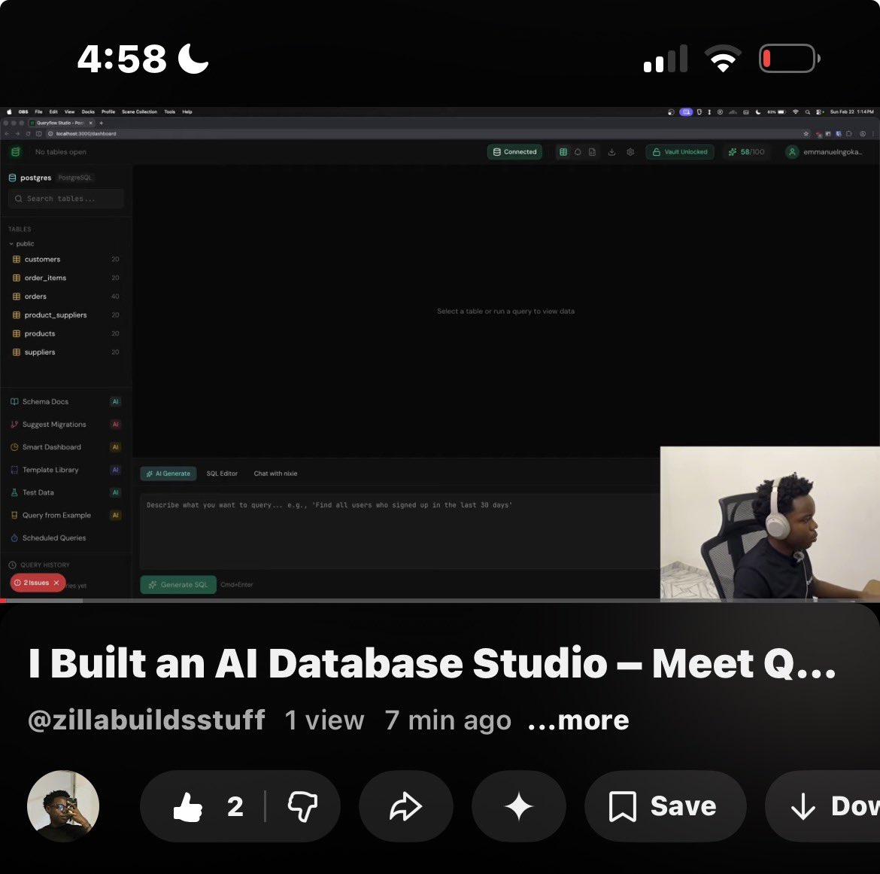Open the product_suppliers table
The height and width of the screenshot is (874, 880).
tap(66, 315)
